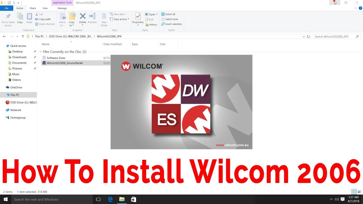Click Edit in Open group
The height and width of the screenshot is (204, 363).
tap(149, 20)
